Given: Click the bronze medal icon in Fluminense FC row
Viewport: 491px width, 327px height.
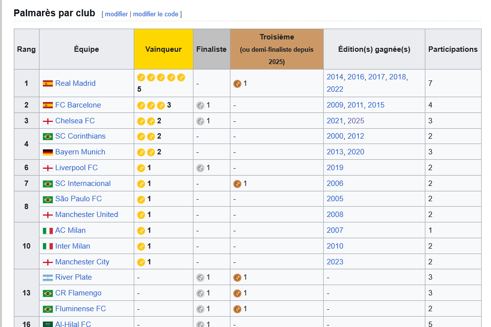Looking at the screenshot, I should click(237, 309).
